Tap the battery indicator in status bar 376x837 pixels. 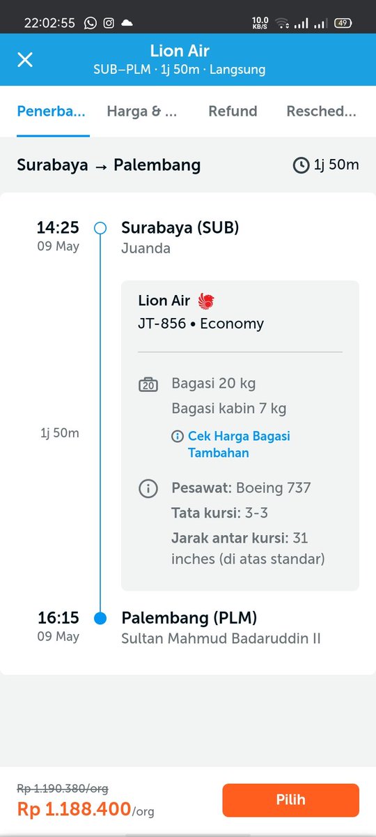[x=342, y=23]
